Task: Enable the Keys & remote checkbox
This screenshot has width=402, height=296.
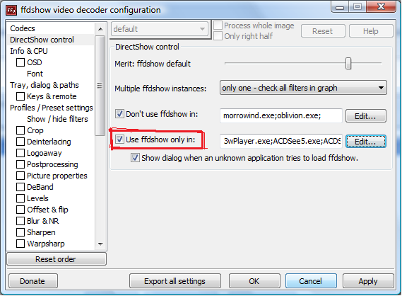Action: [x=20, y=96]
